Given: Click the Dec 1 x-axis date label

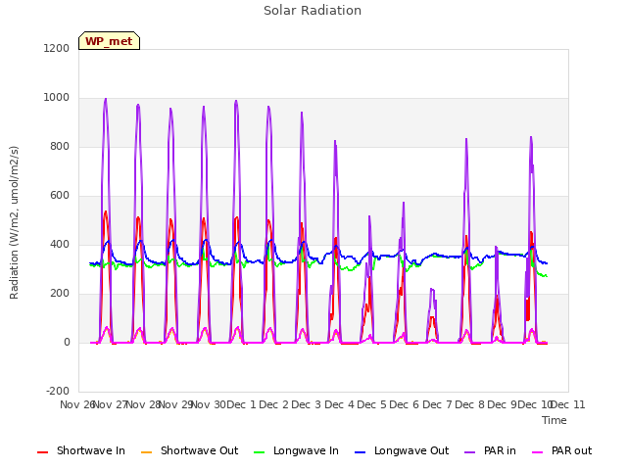Looking at the screenshot, I should (241, 404).
